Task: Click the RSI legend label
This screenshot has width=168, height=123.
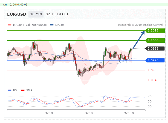Action: tap(15, 90)
